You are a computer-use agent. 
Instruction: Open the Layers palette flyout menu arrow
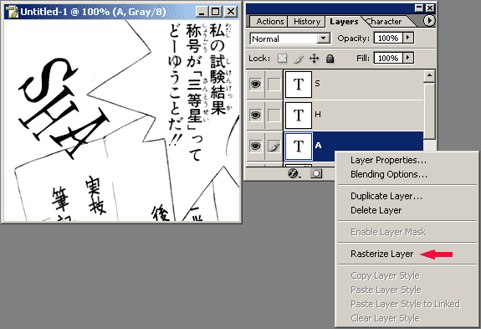429,21
